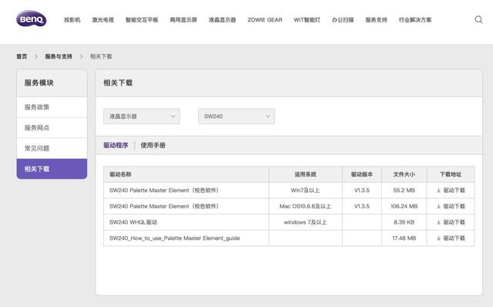Click the 106.24 MB file size
Image resolution: width=493 pixels, height=307 pixels.
(404, 206)
